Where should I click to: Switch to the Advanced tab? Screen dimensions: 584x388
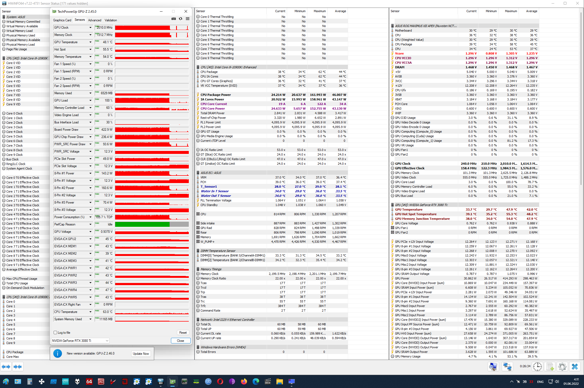pyautogui.click(x=95, y=20)
